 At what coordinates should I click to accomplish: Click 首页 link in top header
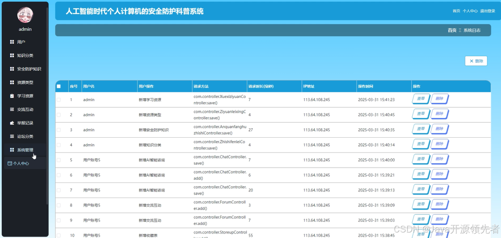[x=456, y=11]
